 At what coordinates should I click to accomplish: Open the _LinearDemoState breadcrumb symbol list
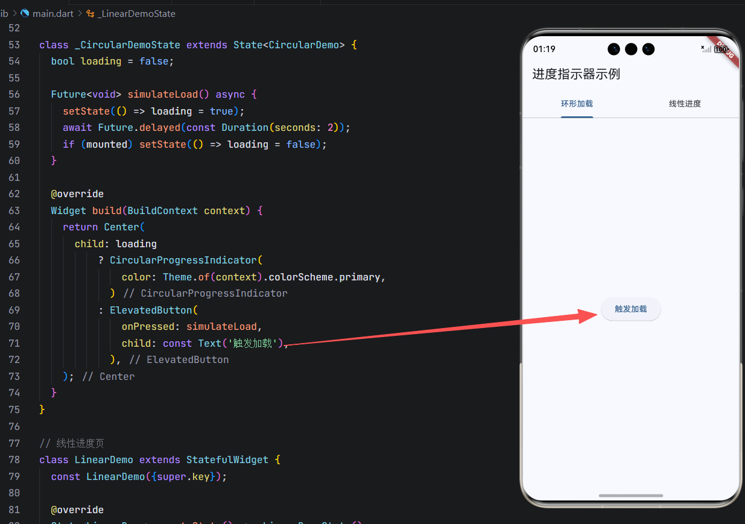pyautogui.click(x=137, y=13)
